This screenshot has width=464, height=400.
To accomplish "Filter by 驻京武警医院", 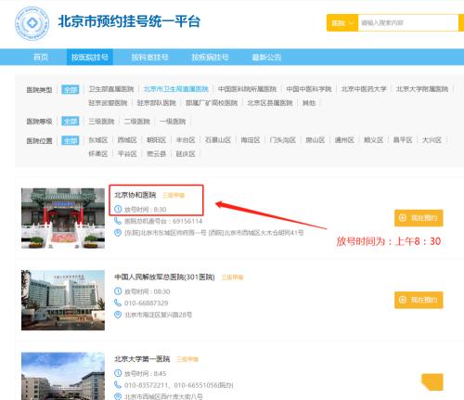I will tap(108, 103).
